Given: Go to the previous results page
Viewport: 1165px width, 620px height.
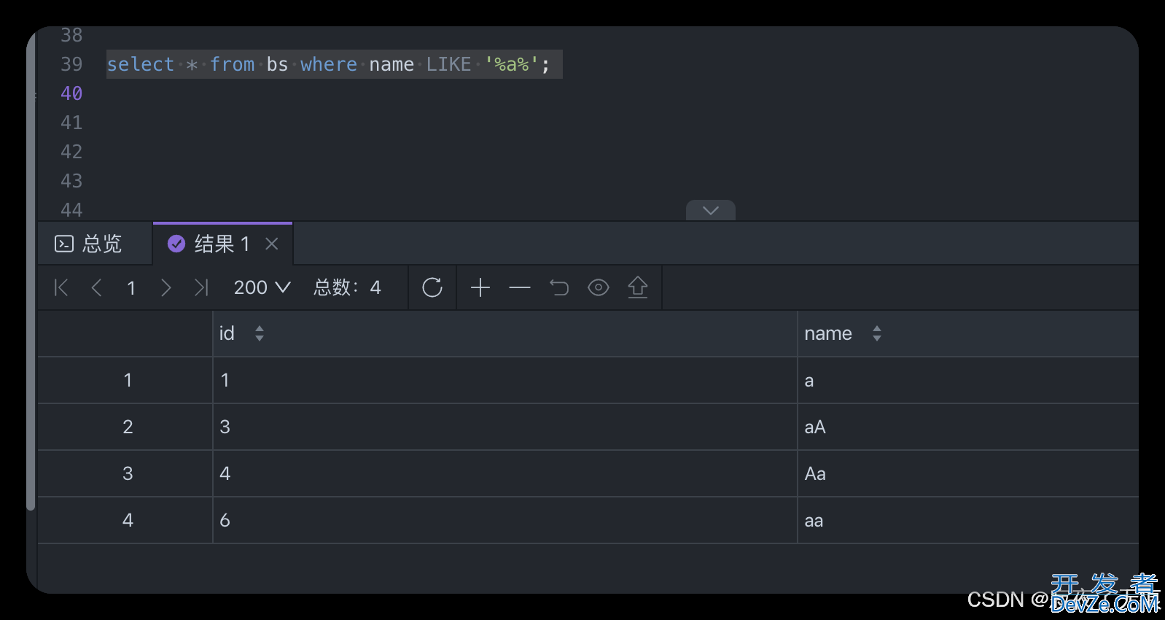Looking at the screenshot, I should click(x=96, y=287).
